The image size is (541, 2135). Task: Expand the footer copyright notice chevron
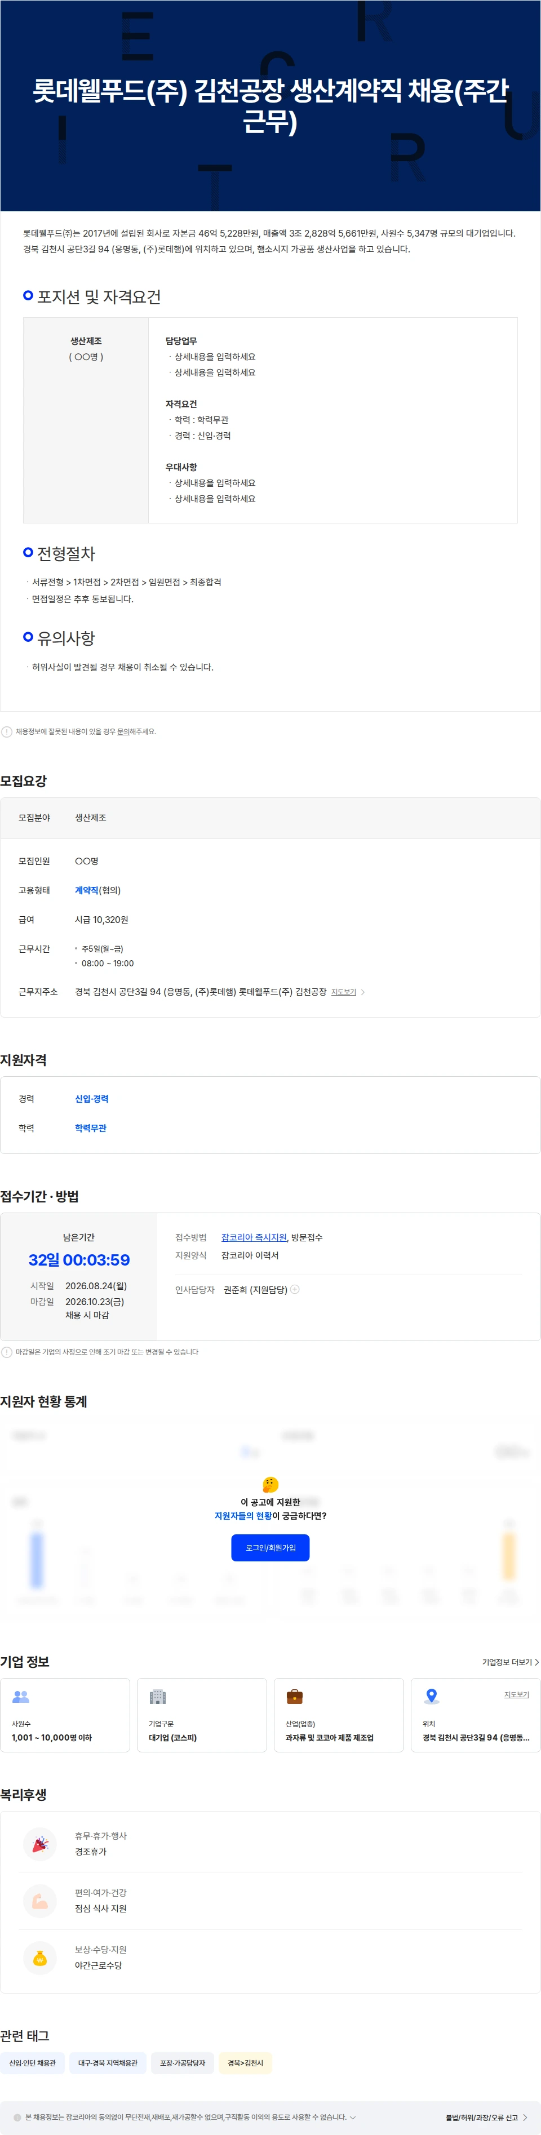pyautogui.click(x=353, y=2117)
